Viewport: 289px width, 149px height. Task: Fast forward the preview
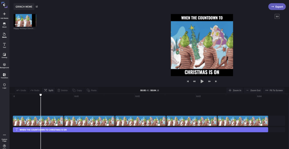(x=209, y=81)
